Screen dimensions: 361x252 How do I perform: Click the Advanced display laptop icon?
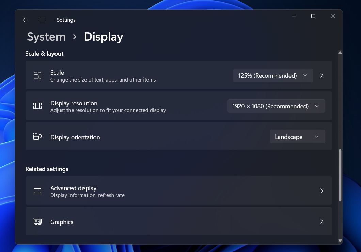pos(37,191)
